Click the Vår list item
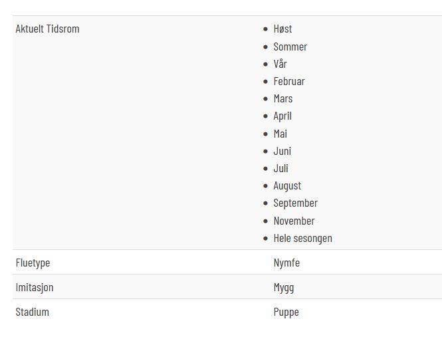 [x=280, y=64]
